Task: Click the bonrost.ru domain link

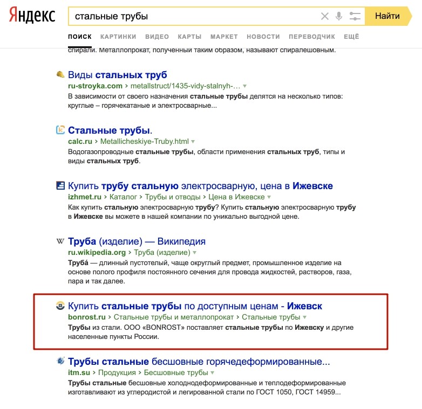Action: point(87,317)
